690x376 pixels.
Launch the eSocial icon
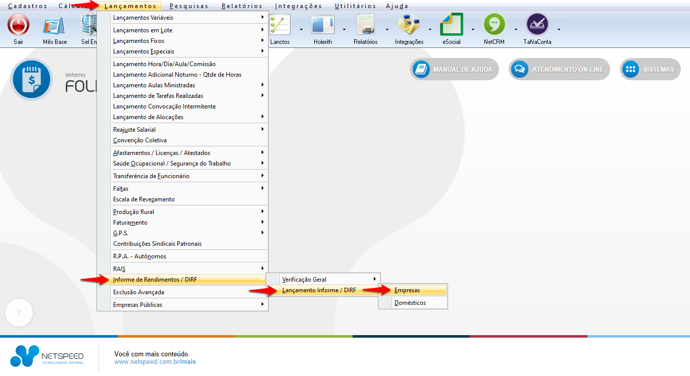point(451,25)
